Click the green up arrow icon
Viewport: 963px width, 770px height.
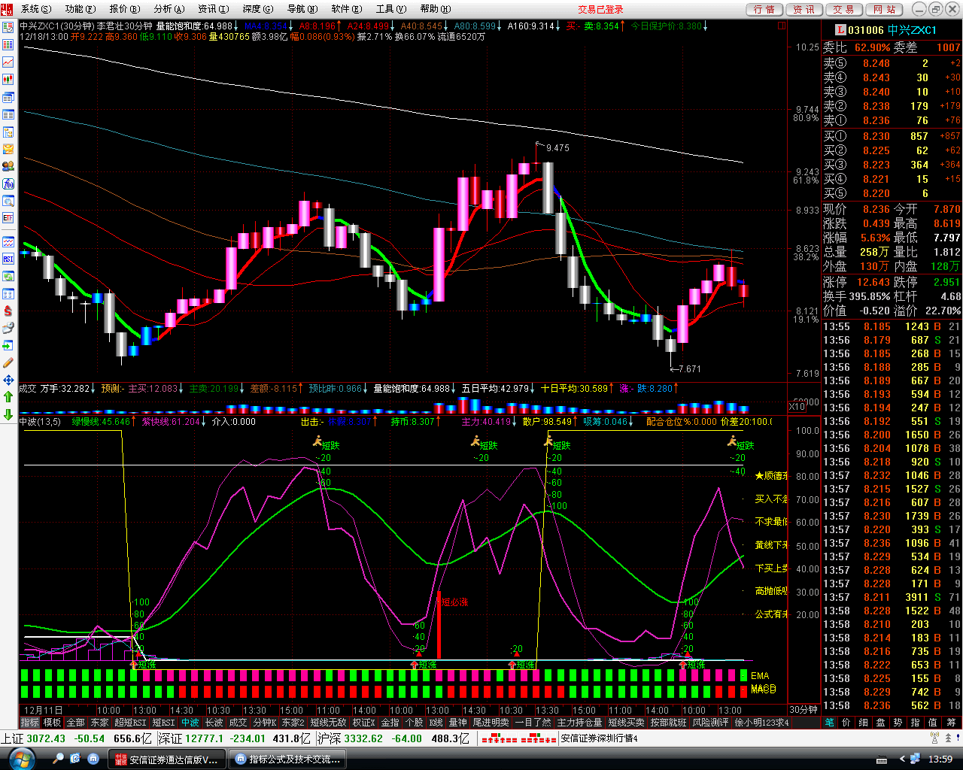tap(8, 397)
